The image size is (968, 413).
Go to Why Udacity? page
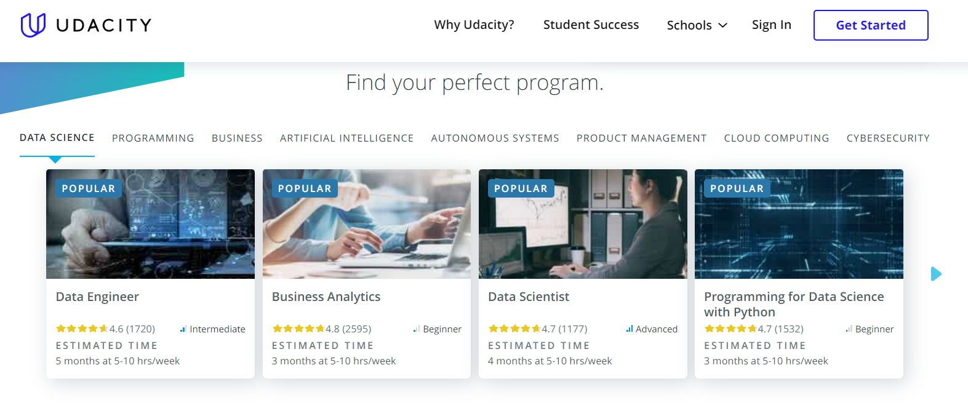474,25
